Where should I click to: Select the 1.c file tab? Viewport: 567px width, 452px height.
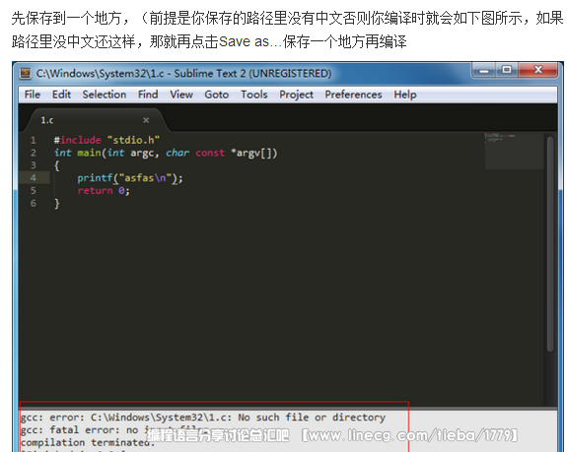(95, 120)
